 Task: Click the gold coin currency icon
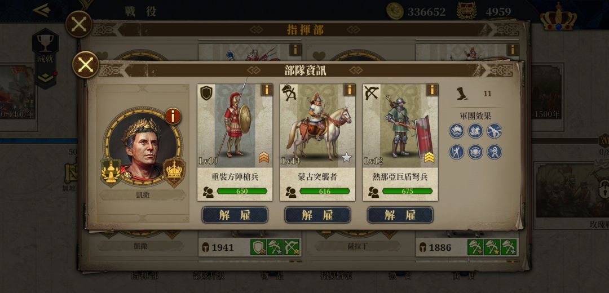[395, 11]
